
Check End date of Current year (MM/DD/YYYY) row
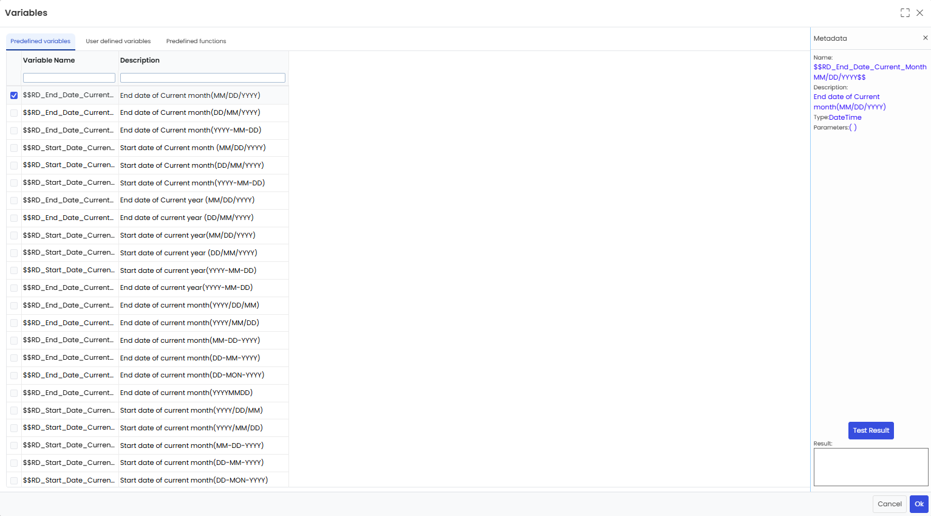[14, 201]
